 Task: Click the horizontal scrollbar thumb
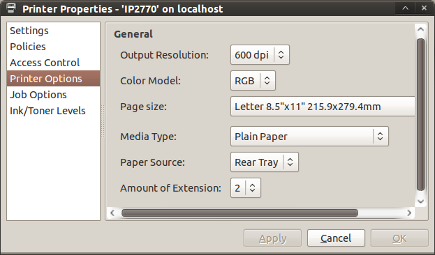coord(239,212)
